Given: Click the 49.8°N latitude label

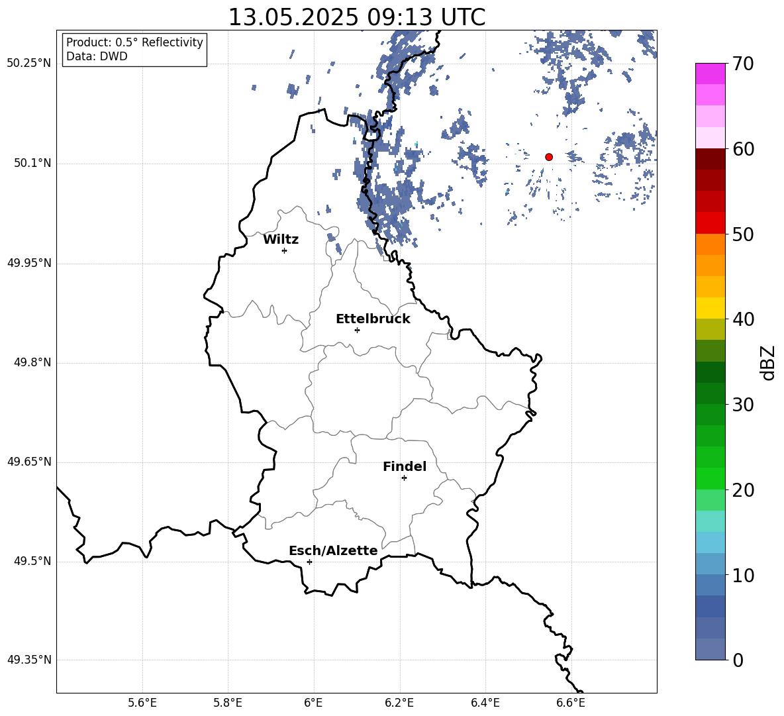Looking at the screenshot, I should [32, 362].
